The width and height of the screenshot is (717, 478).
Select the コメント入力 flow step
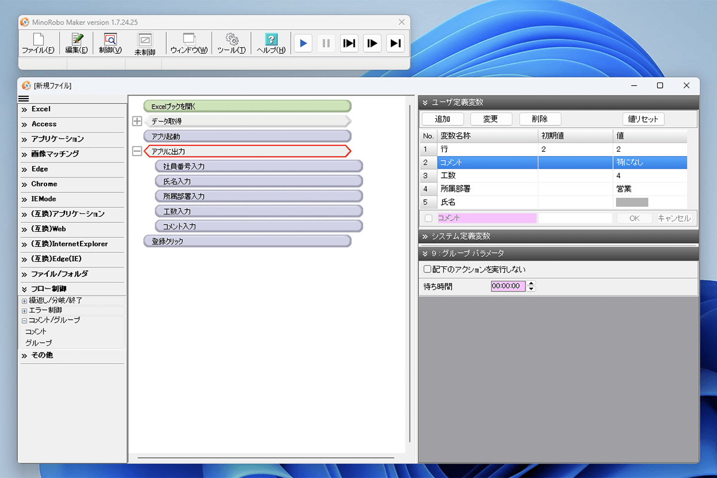click(259, 226)
